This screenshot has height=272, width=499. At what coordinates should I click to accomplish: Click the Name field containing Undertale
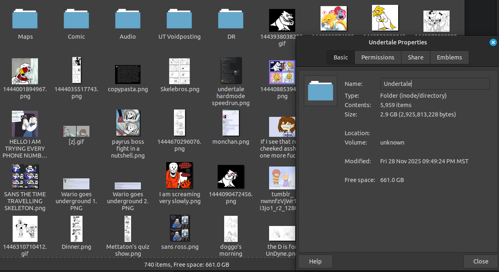pos(434,84)
